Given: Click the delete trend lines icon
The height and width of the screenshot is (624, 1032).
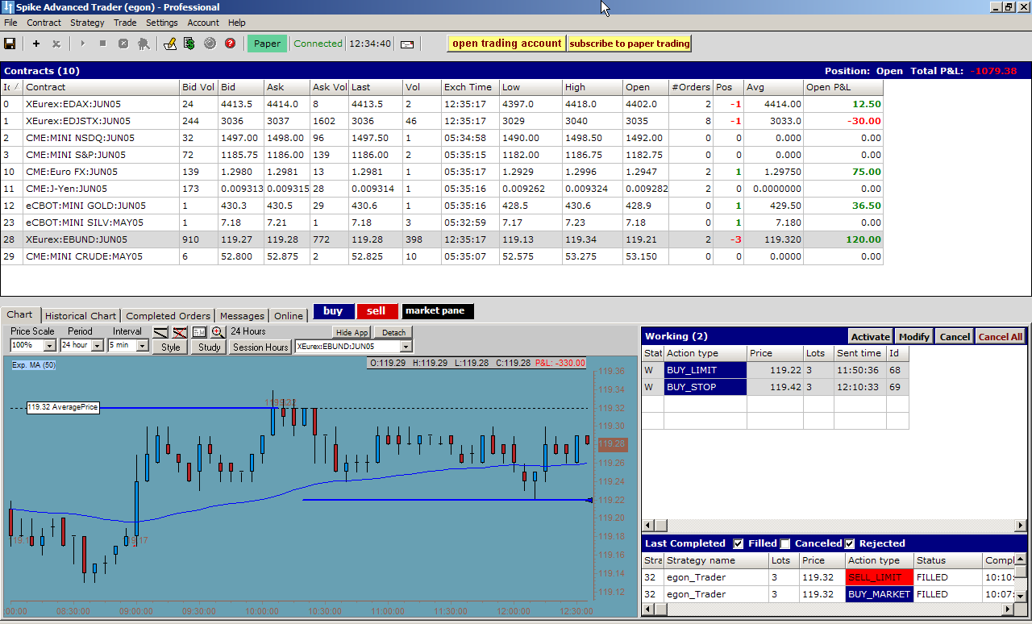Looking at the screenshot, I should tap(180, 332).
